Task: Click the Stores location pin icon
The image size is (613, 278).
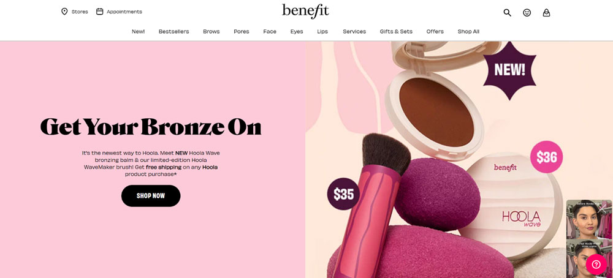Action: point(64,12)
